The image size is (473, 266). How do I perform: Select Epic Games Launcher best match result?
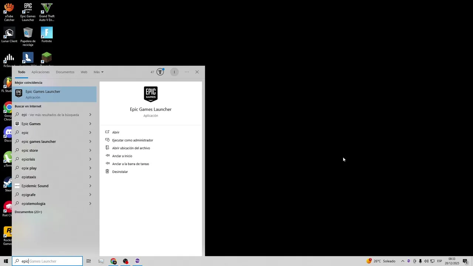54,94
